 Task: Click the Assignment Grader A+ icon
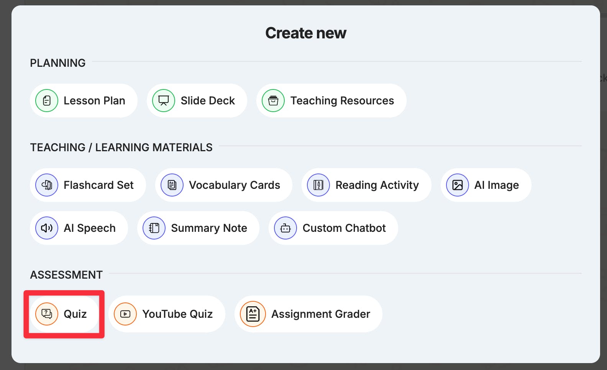[x=253, y=314]
